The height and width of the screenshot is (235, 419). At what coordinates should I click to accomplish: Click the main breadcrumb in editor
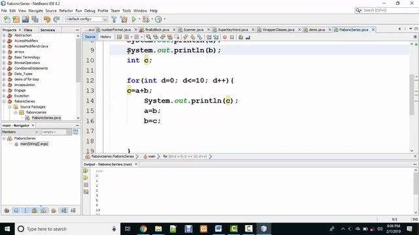[151, 157]
